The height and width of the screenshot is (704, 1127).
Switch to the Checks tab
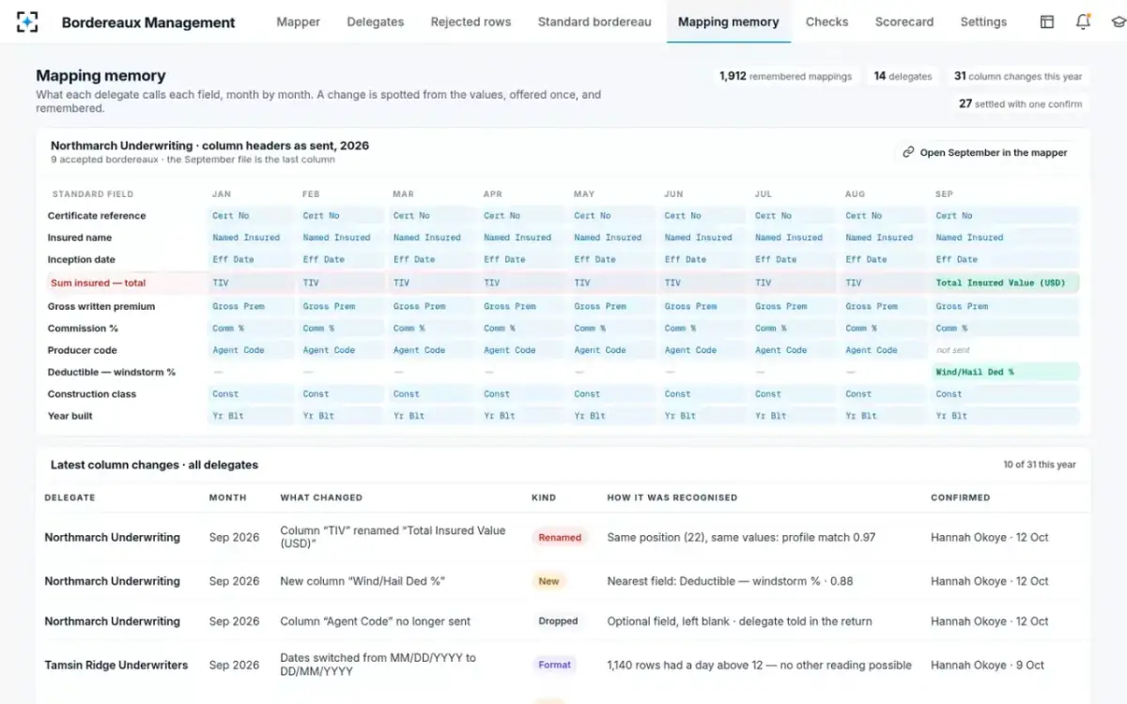tap(826, 22)
